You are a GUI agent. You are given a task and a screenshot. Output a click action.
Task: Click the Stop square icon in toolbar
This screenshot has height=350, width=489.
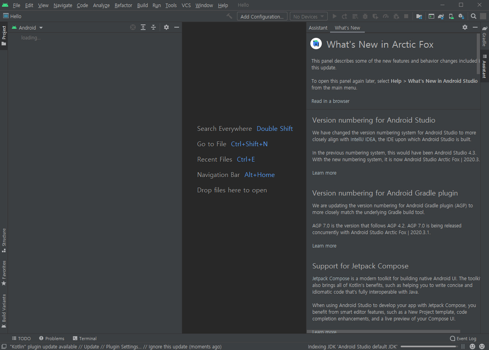pyautogui.click(x=406, y=17)
